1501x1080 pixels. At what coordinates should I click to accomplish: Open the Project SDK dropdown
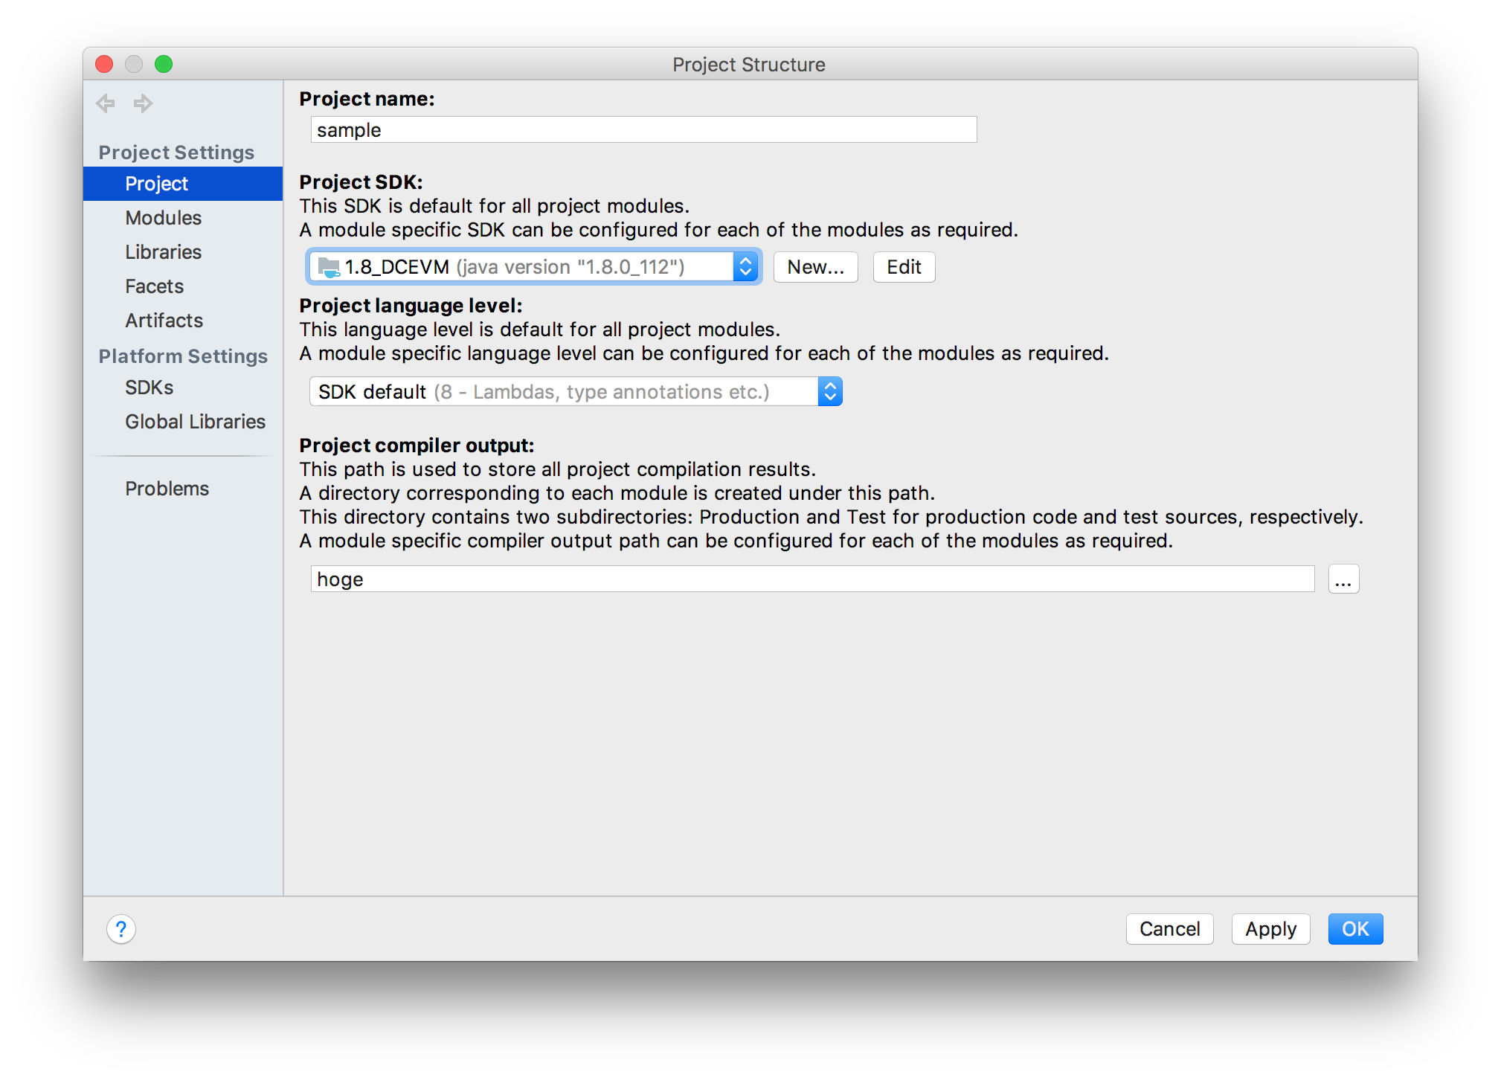click(745, 266)
